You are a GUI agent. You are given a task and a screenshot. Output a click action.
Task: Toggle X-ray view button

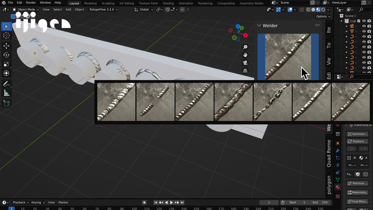pos(302,9)
